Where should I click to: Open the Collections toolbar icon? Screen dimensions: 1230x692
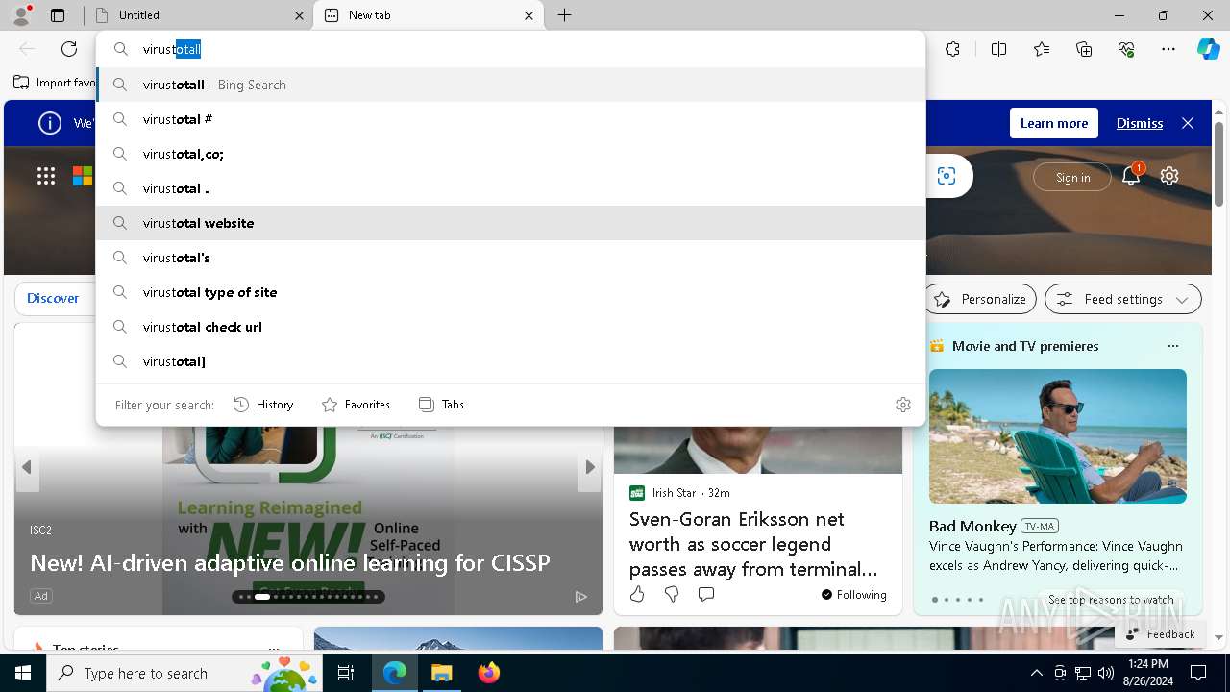[x=1085, y=49]
